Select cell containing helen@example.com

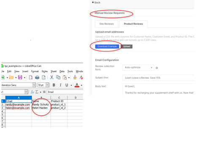[19, 108]
